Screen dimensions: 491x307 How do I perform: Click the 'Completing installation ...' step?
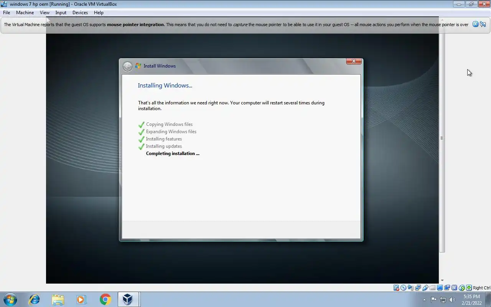coord(173,153)
